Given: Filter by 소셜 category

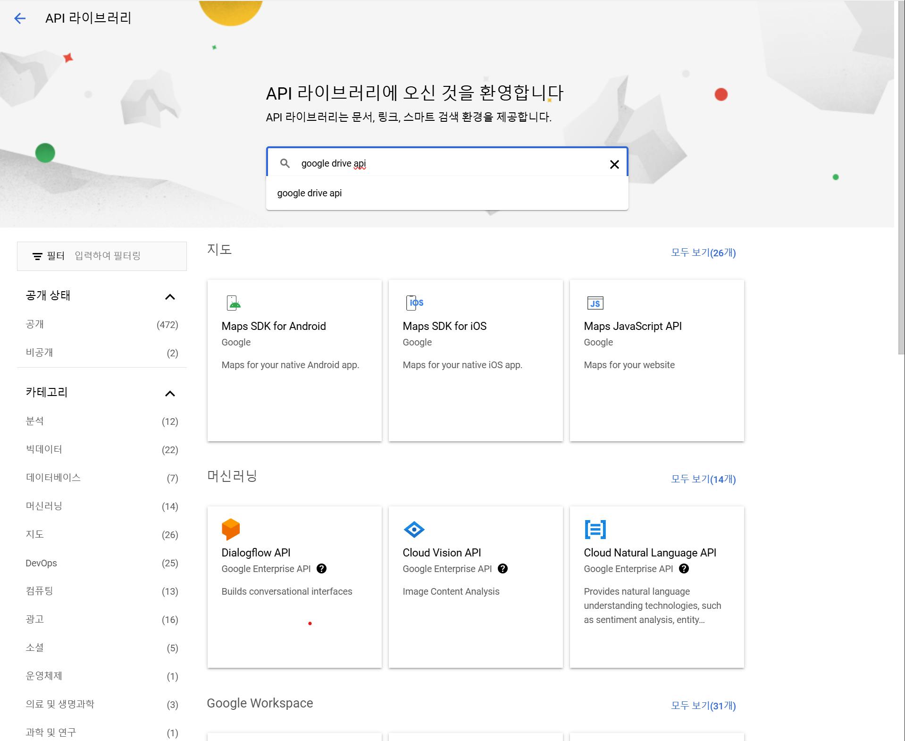Looking at the screenshot, I should pyautogui.click(x=102, y=648).
